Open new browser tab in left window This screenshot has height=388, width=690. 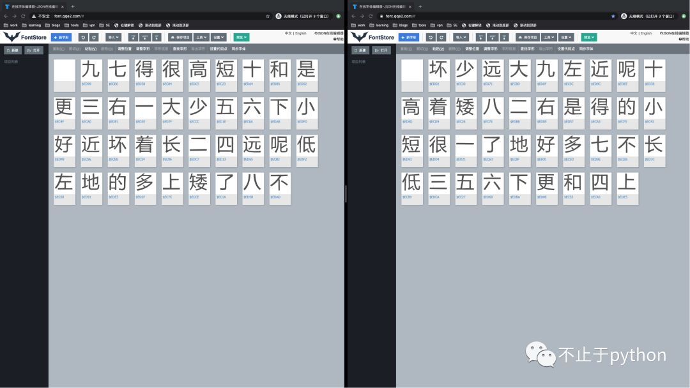[72, 6]
